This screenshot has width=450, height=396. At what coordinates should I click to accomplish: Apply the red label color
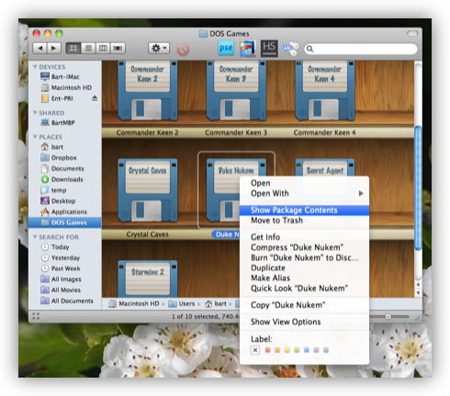point(267,350)
